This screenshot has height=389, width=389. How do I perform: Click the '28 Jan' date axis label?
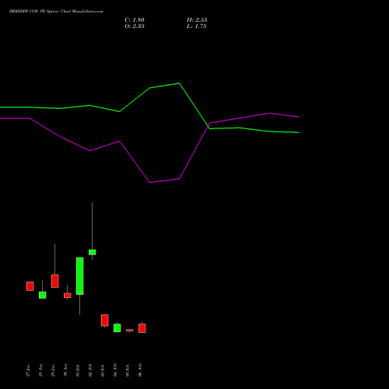(x=40, y=370)
